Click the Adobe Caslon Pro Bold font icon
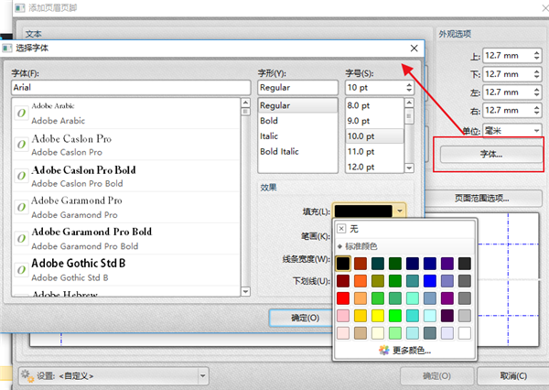The height and width of the screenshot is (390, 549). (x=21, y=176)
